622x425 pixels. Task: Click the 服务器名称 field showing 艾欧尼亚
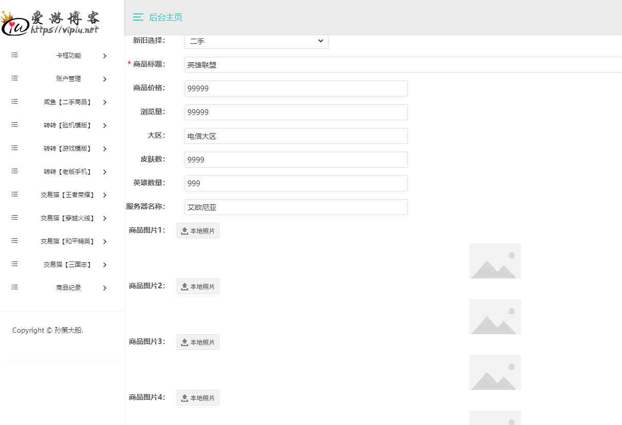tap(296, 207)
